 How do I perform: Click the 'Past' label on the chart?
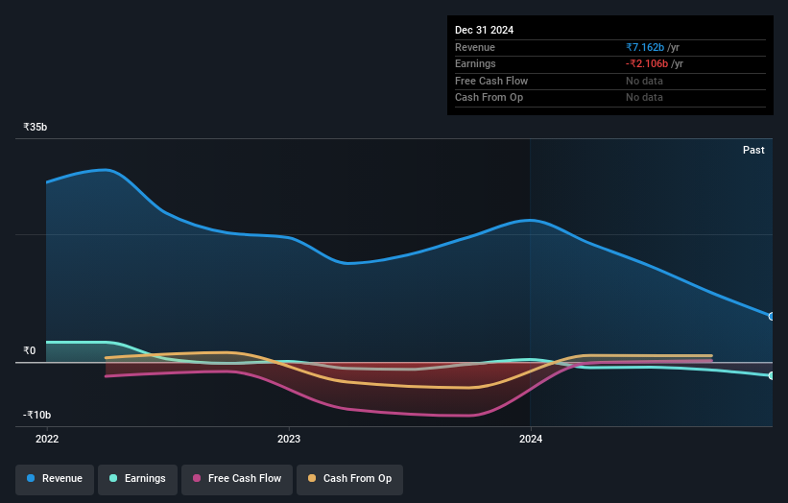(x=753, y=150)
